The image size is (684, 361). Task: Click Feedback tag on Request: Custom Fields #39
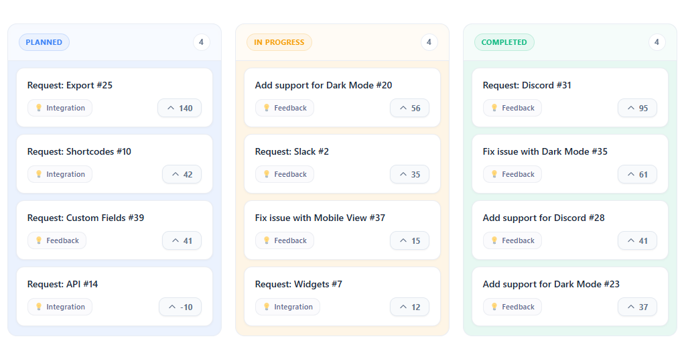point(57,240)
